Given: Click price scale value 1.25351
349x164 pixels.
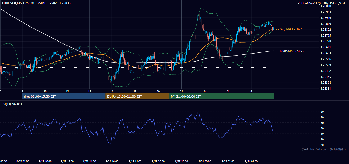Looking at the screenshot, I should tap(326, 89).
